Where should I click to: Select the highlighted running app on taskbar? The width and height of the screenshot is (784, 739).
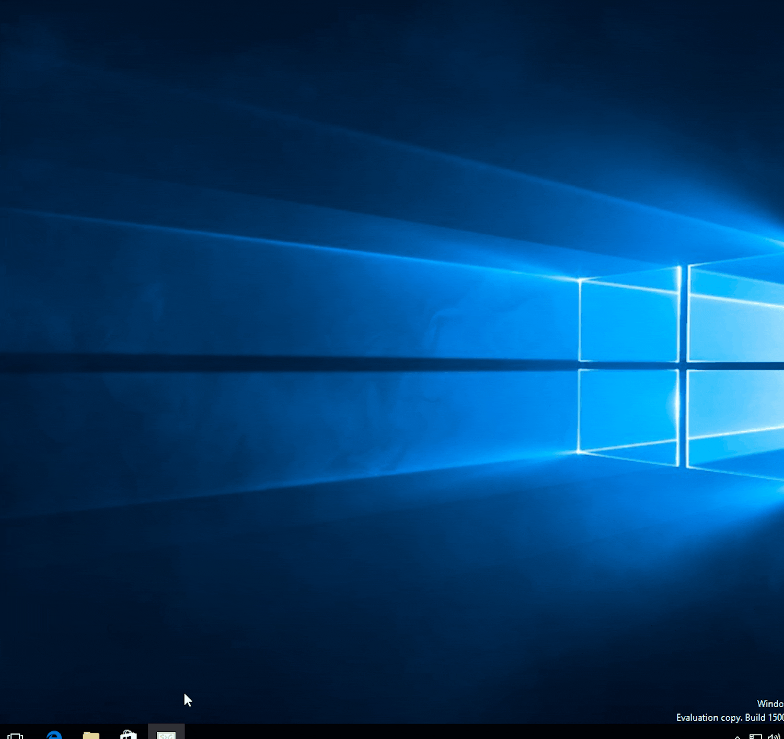[166, 734]
